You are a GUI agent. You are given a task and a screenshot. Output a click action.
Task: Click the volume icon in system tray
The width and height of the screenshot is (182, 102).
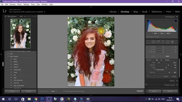(159, 99)
